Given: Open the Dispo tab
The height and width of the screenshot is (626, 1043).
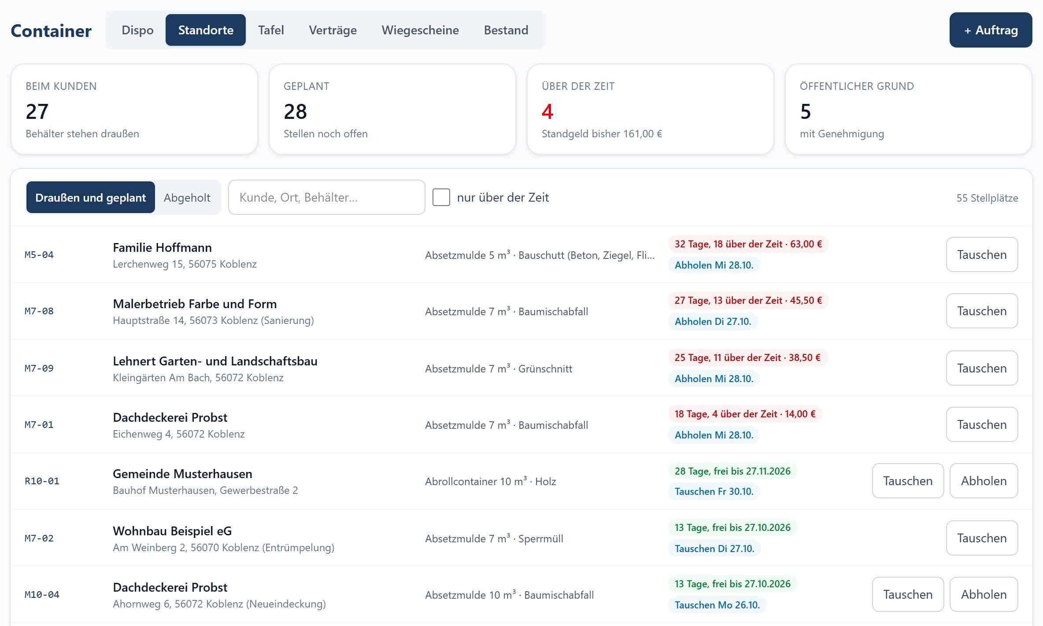Looking at the screenshot, I should (x=137, y=30).
